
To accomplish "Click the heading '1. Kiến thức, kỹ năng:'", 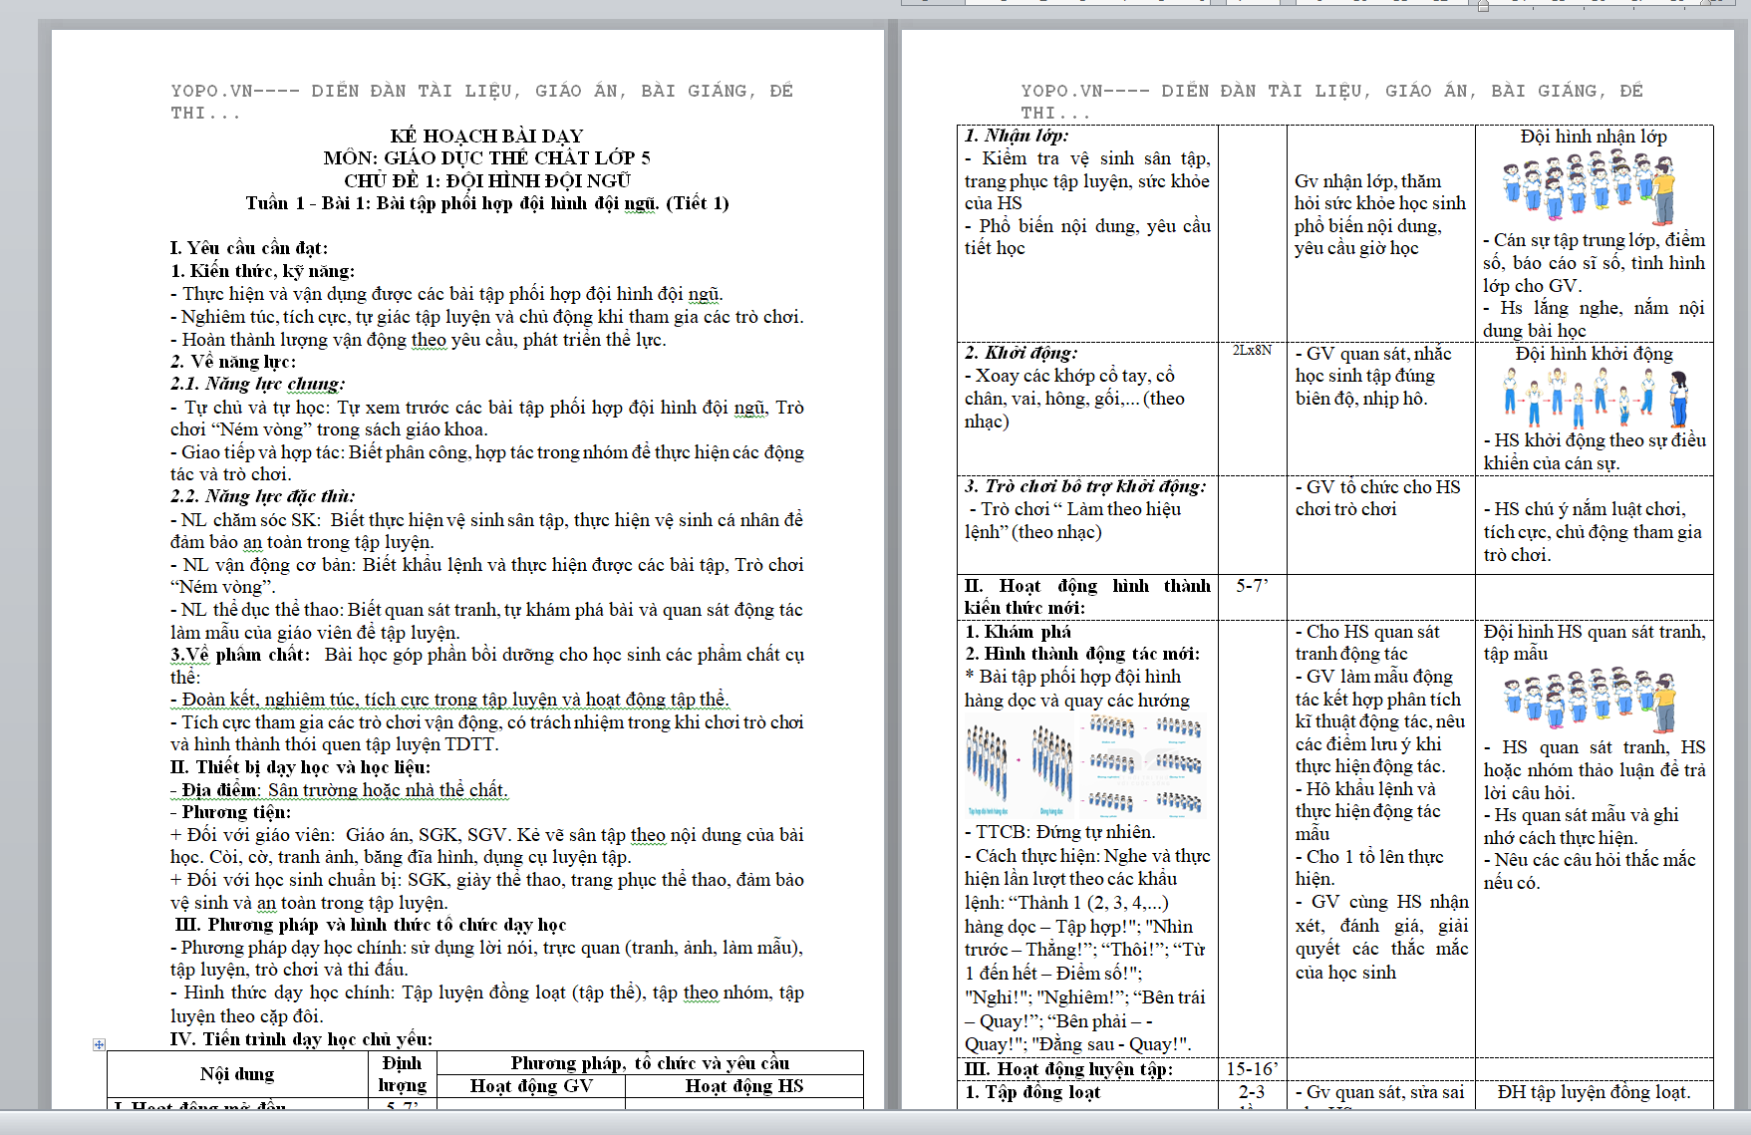I will (262, 271).
